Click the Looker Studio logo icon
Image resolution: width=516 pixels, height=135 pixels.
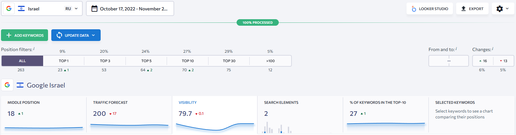414,9
